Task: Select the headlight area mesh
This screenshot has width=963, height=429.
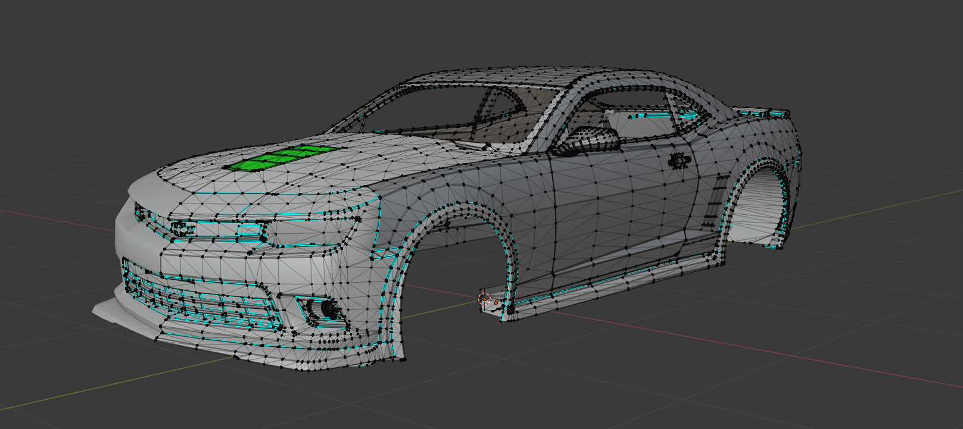Action: [310, 231]
